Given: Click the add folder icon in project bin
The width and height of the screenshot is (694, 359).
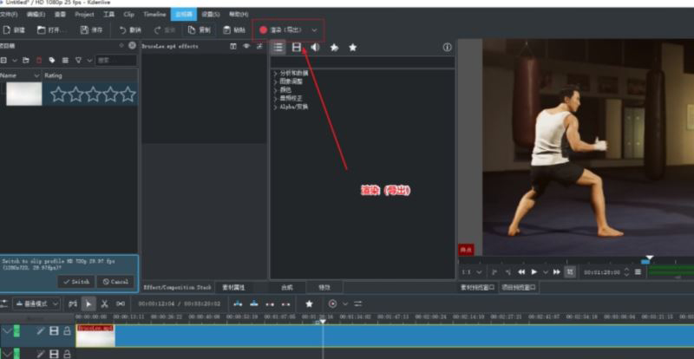Looking at the screenshot, I should pos(26,60).
